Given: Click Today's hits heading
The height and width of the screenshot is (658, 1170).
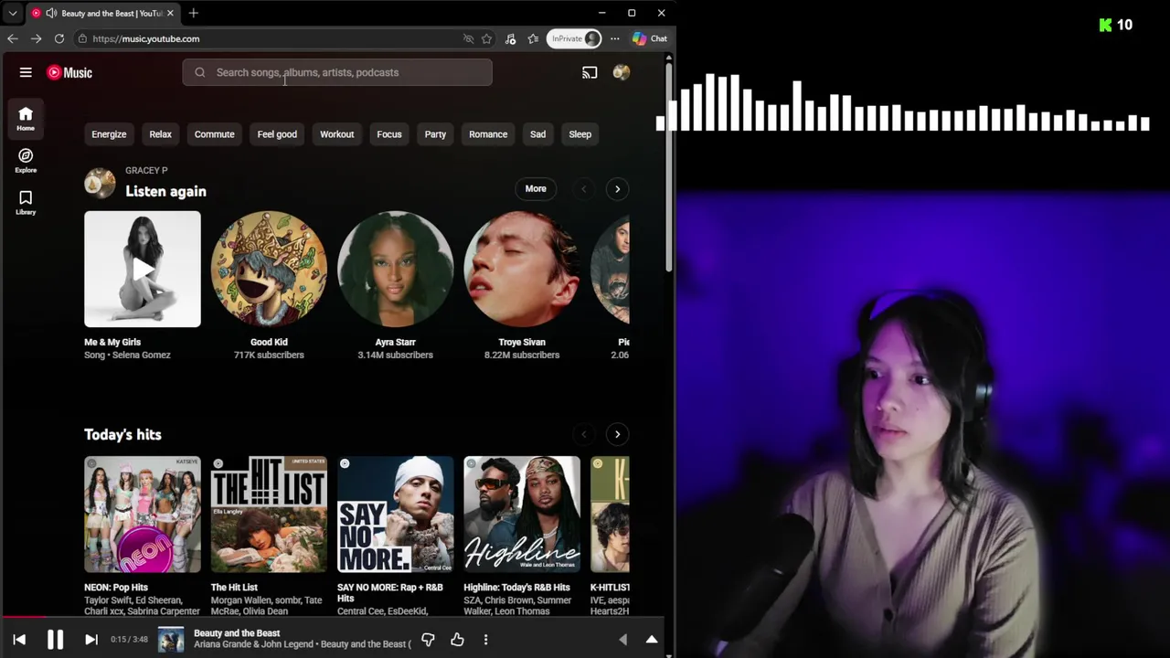Looking at the screenshot, I should 122,435.
